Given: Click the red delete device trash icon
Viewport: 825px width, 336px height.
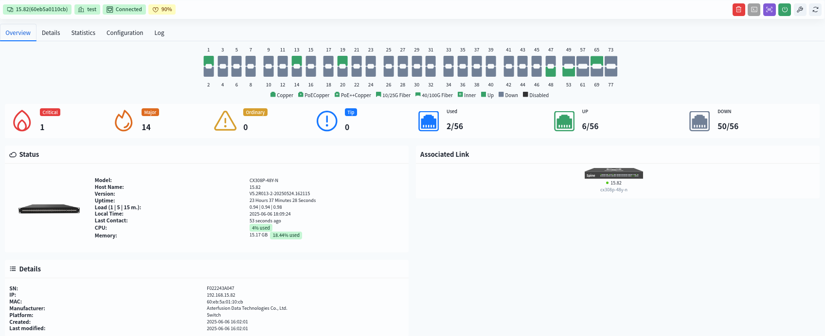Looking at the screenshot, I should [738, 10].
